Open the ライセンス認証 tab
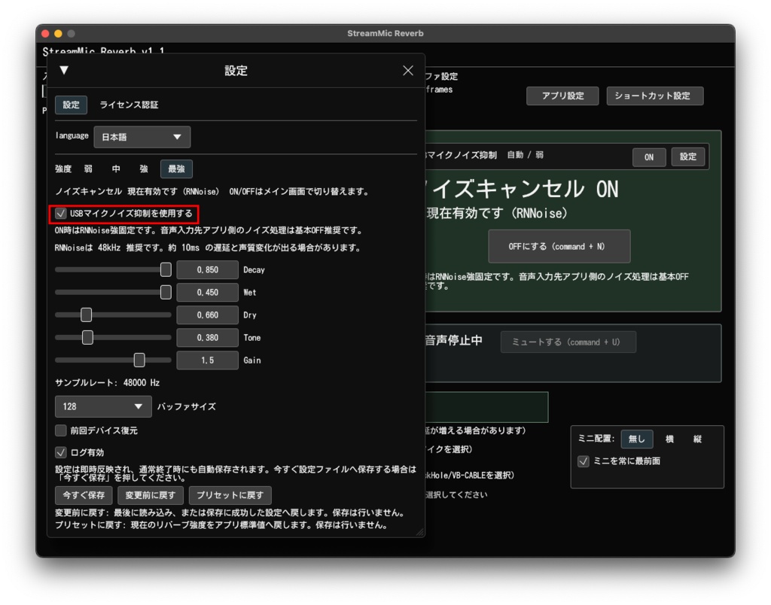 pos(129,105)
